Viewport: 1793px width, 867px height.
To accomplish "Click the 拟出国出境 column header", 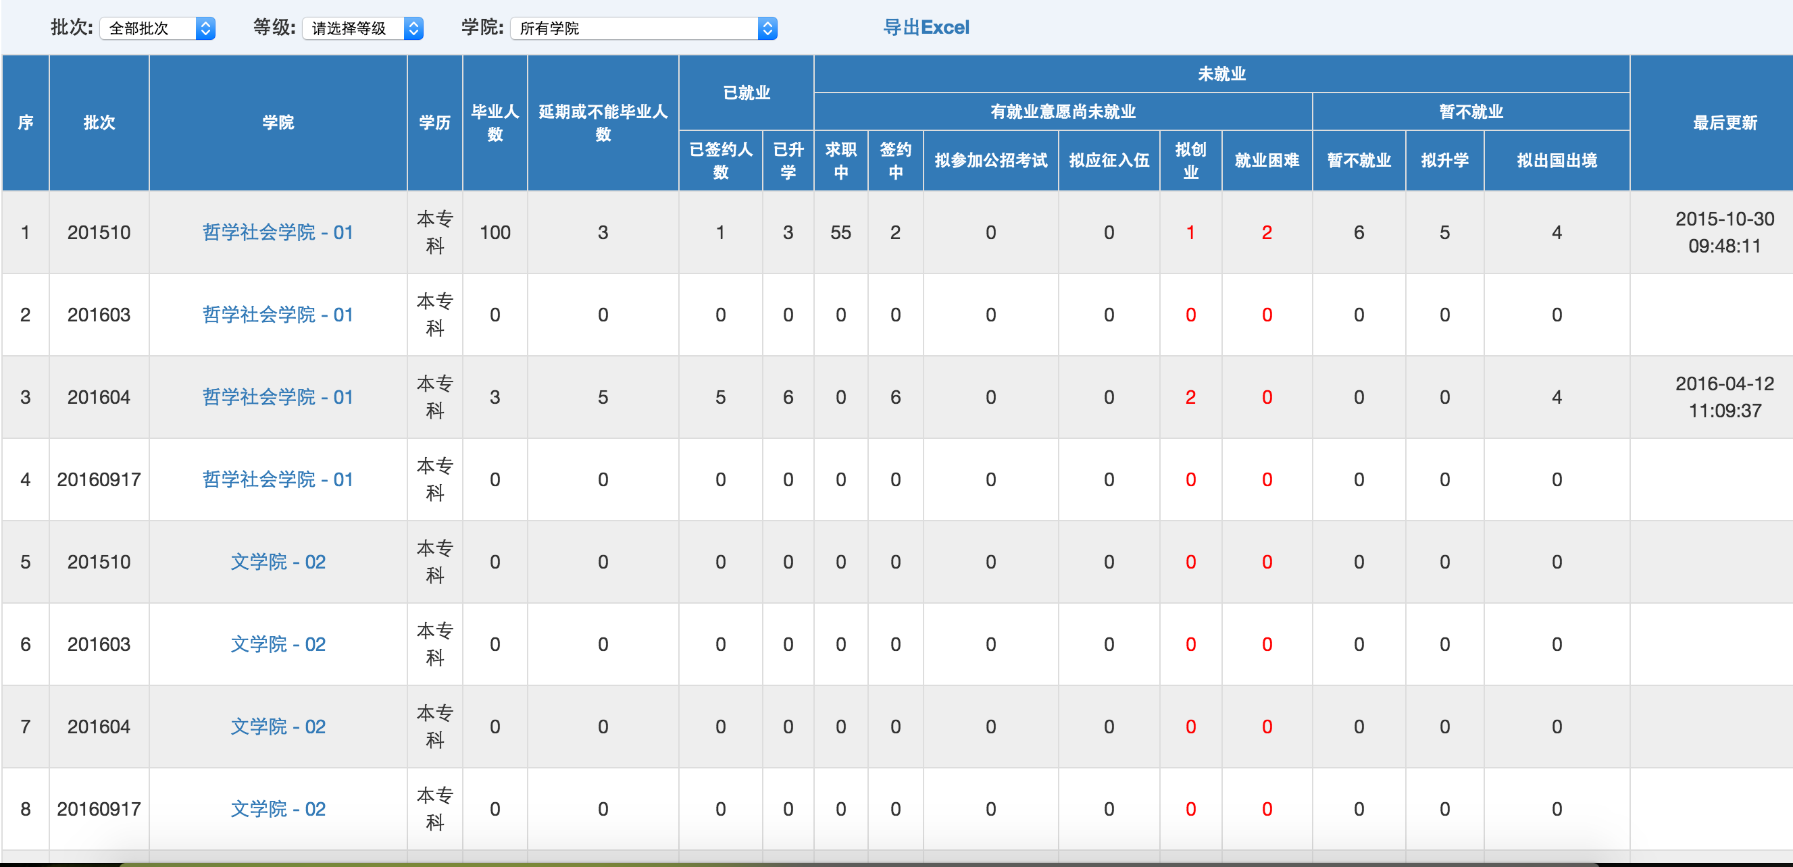I will [1557, 161].
